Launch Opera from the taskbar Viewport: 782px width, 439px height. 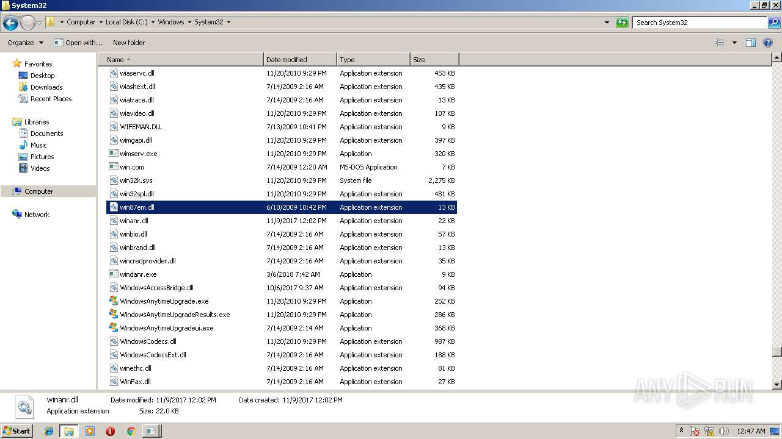pyautogui.click(x=110, y=431)
